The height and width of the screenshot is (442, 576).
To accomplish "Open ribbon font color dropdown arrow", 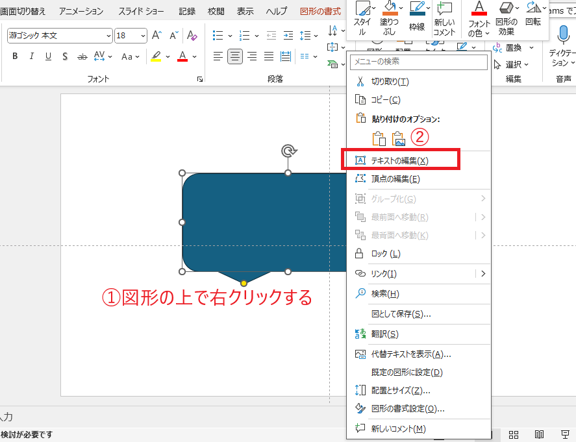I will 194,56.
